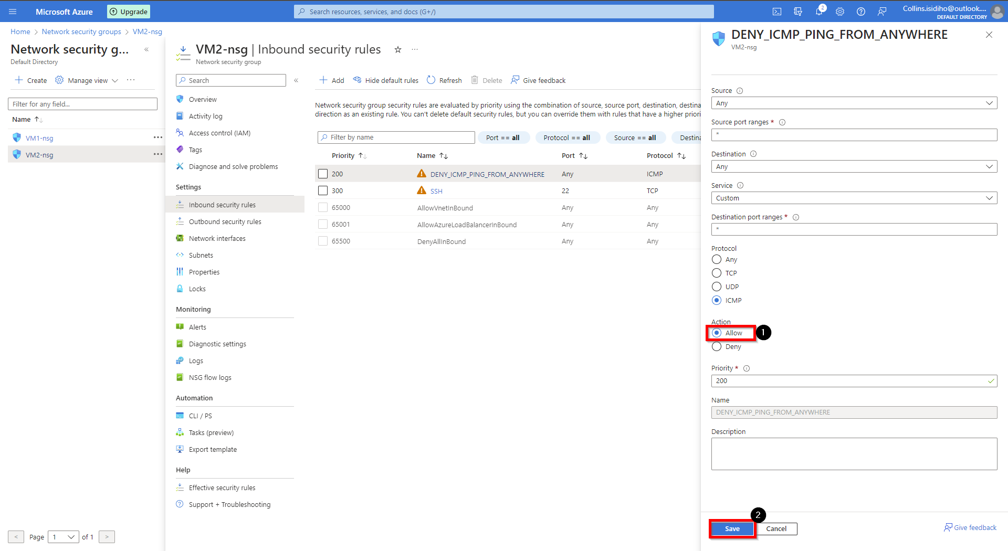This screenshot has height=551, width=1008.
Task: Open the Azure portal hamburger menu
Action: [13, 12]
